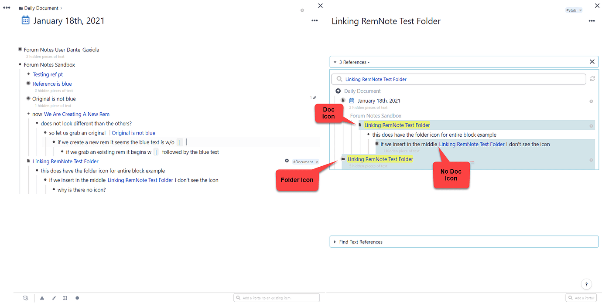Open the Testing ref pt link
This screenshot has width=602, height=303.
[x=48, y=74]
